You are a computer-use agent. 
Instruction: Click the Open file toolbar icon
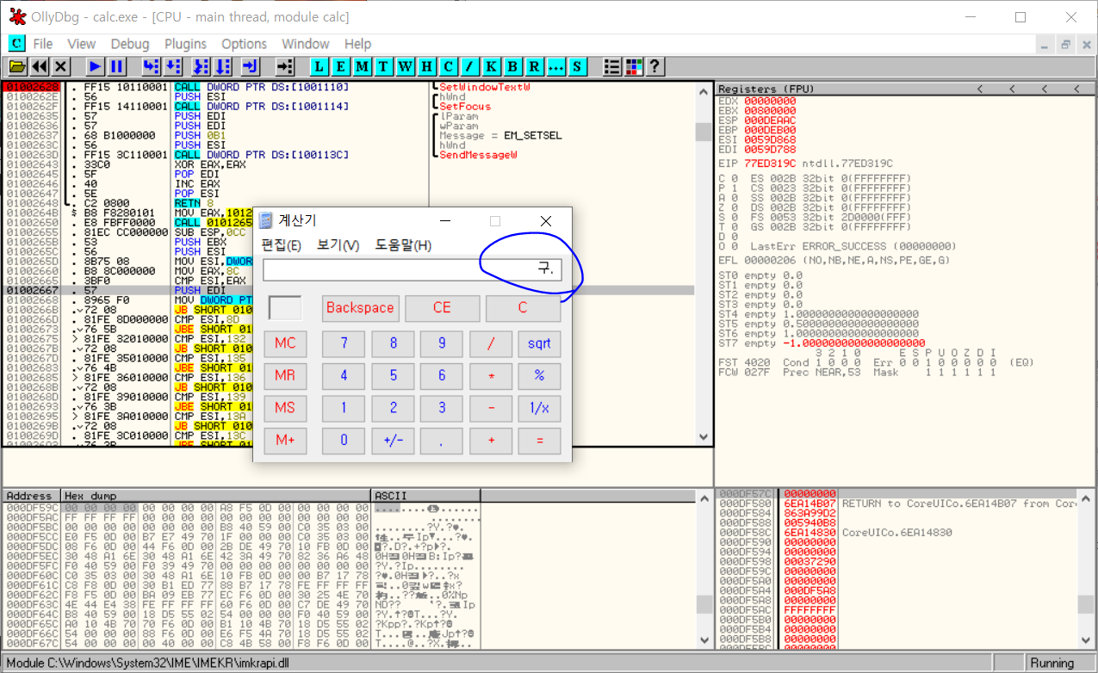[17, 66]
